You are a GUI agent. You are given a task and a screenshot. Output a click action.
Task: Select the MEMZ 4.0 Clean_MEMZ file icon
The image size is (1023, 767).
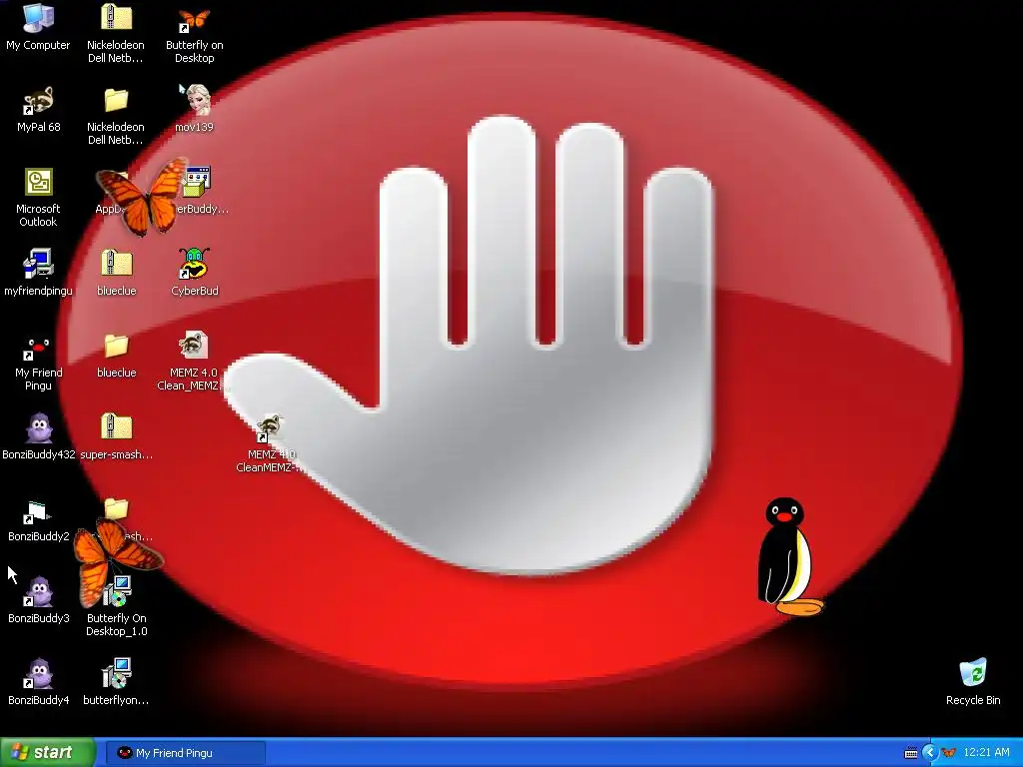194,347
